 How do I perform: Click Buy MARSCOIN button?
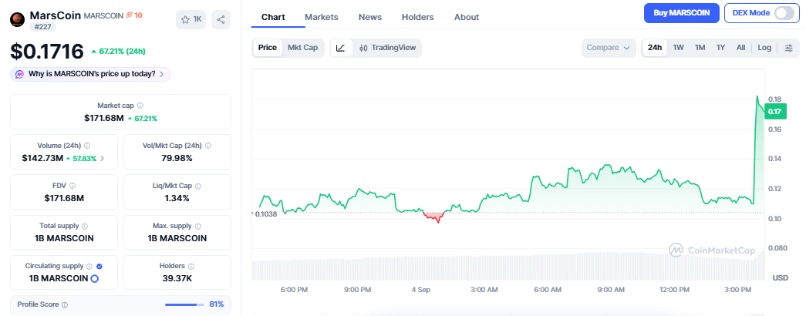tap(682, 13)
